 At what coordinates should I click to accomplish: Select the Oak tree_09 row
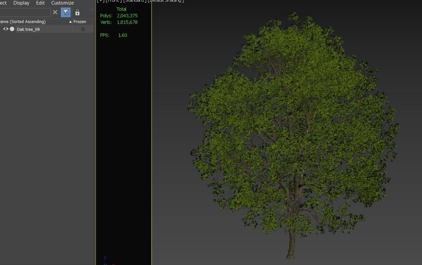pos(47,29)
